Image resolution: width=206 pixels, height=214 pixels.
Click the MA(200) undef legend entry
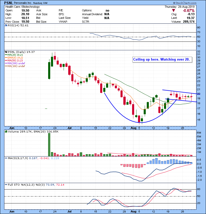pos(15,63)
